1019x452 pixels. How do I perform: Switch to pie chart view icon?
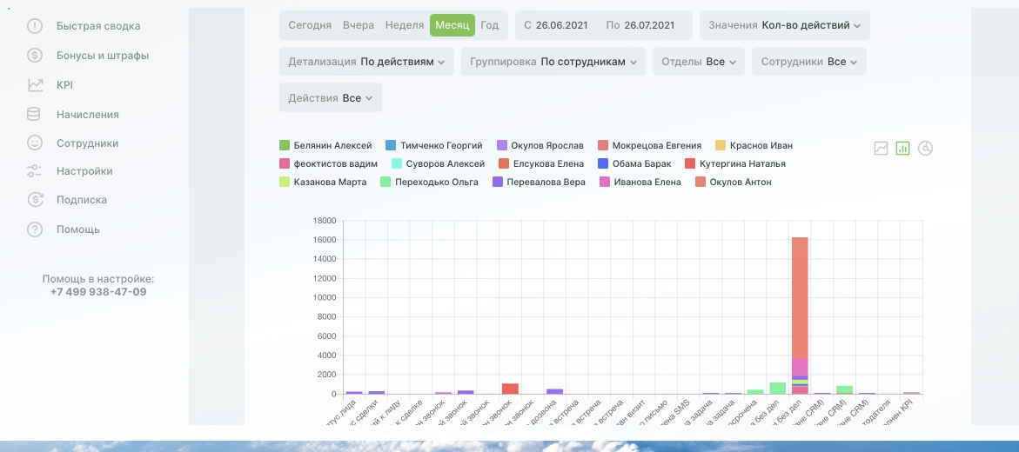click(x=926, y=149)
